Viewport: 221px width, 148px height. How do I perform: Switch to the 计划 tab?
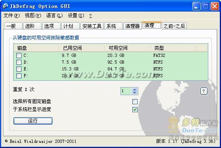point(71,26)
